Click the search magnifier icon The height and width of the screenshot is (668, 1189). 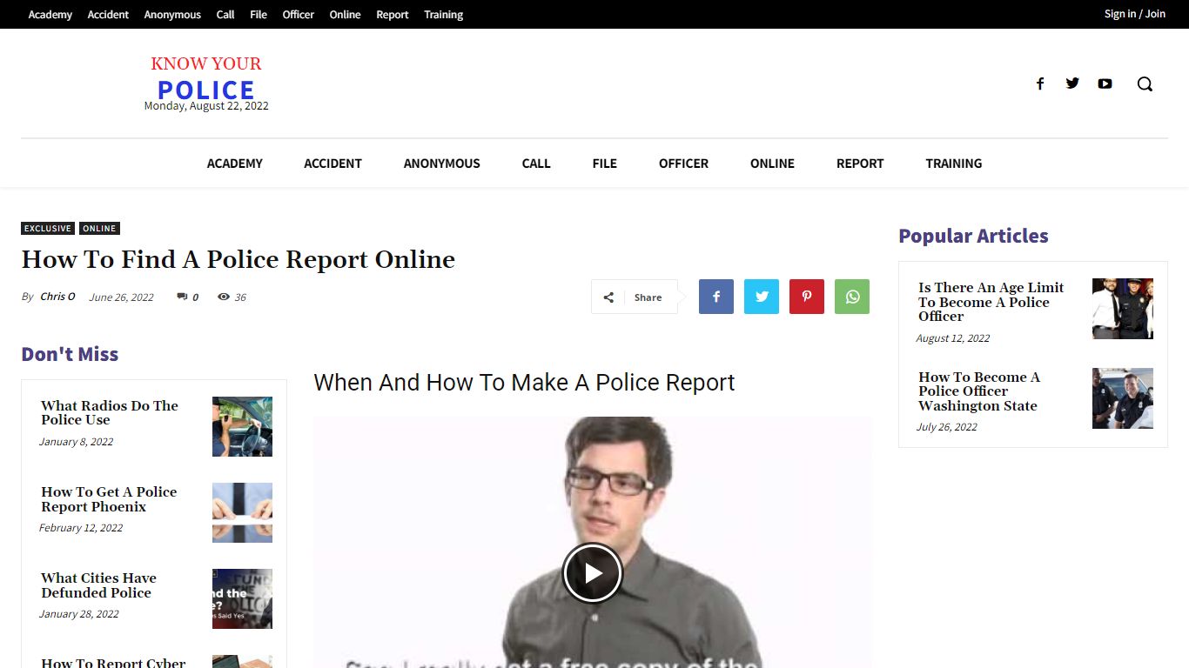point(1145,83)
